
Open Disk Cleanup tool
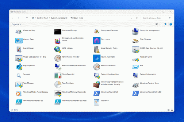[x=136, y=40]
